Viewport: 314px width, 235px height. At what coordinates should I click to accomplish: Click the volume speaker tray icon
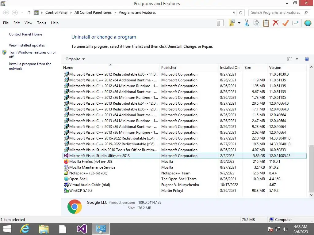(x=285, y=229)
